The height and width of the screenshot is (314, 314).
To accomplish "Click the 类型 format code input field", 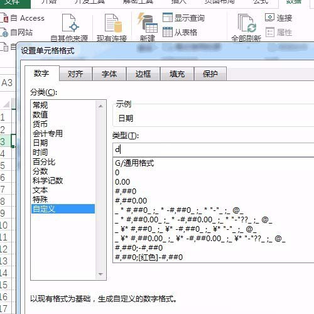I will (x=213, y=150).
